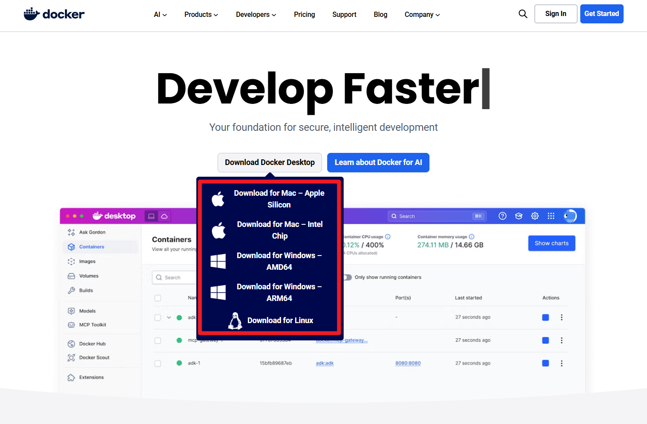Click the Docker Desktop header search field
The height and width of the screenshot is (424, 647).
[437, 216]
